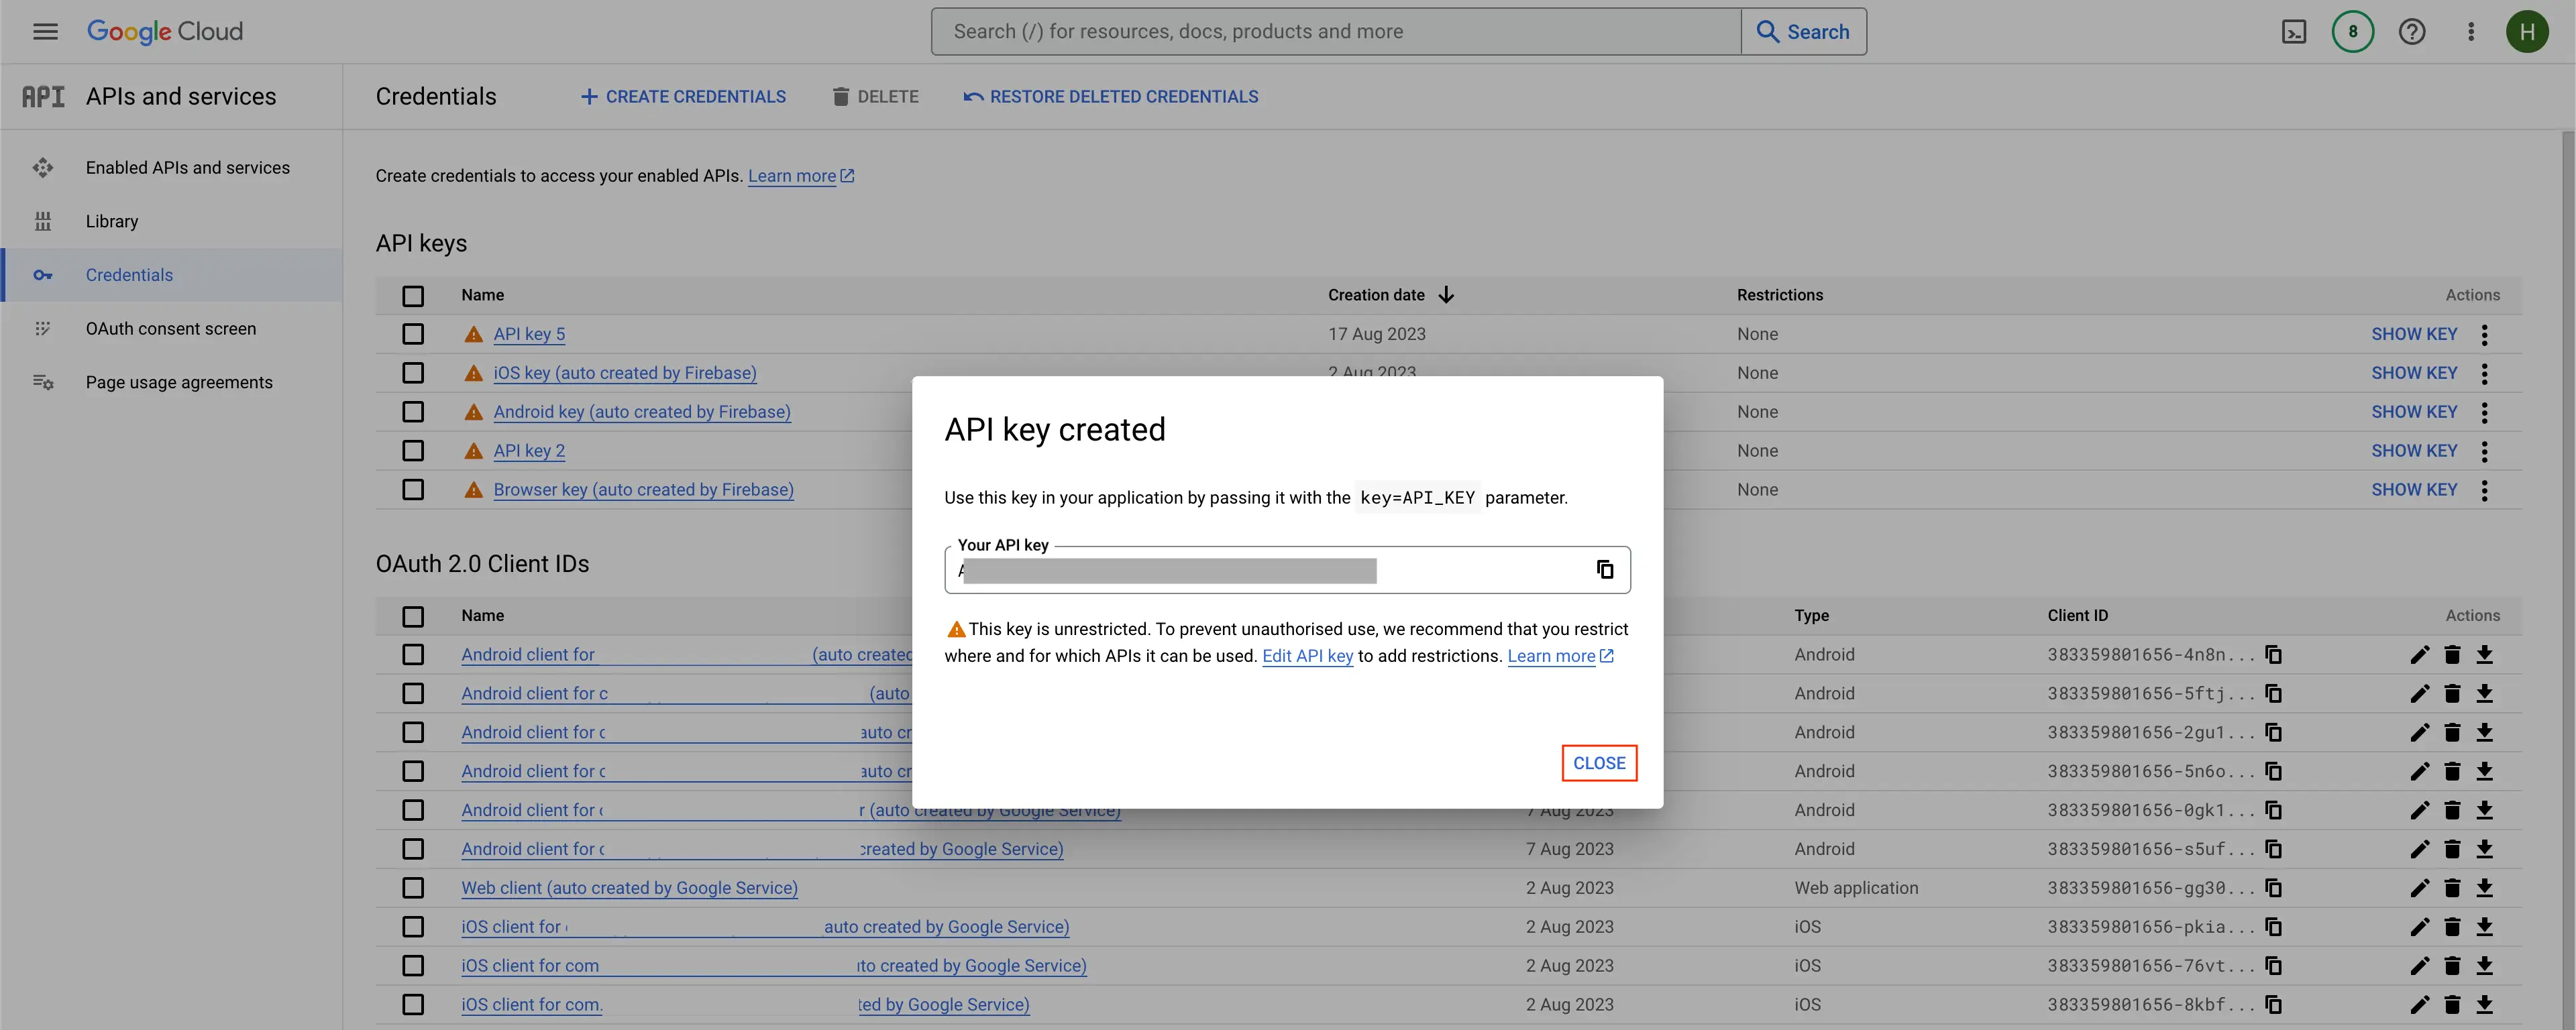Select all API keys header checkbox
This screenshot has height=1030, width=2576.
[413, 296]
